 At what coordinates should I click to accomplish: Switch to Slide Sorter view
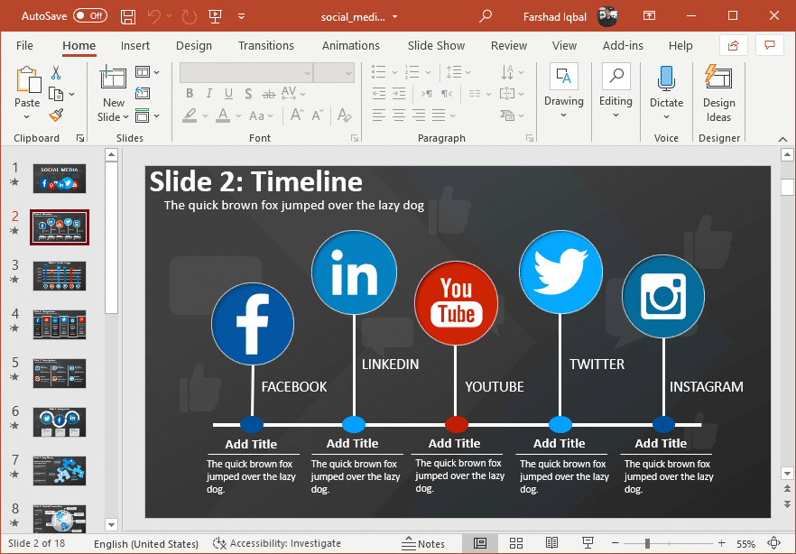point(516,543)
